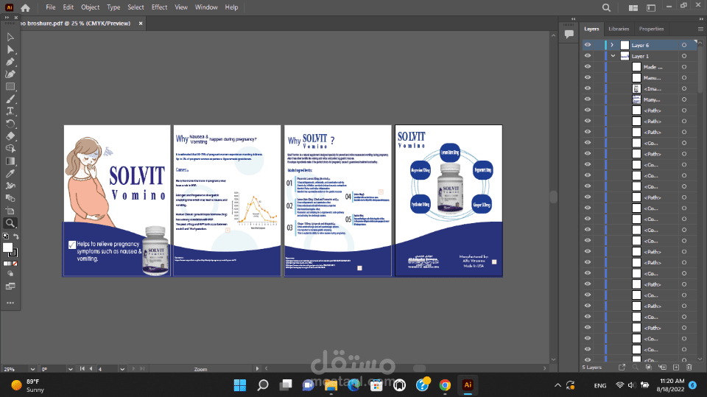Open the File menu

coord(51,7)
